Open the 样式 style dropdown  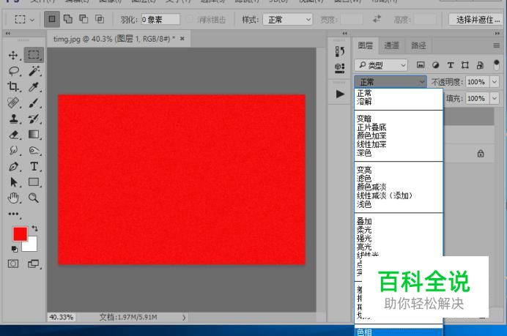click(287, 20)
